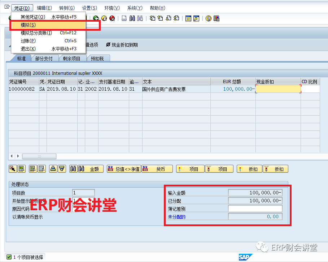Open the 编辑(E) menu
328x262 pixels.
pos(44,8)
